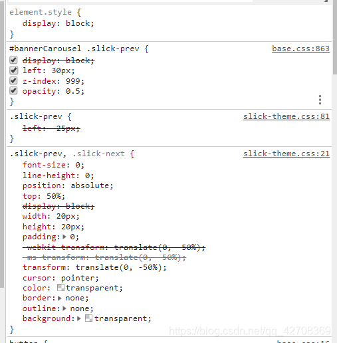Select the .slick-prev, .slick-next selector
The width and height of the screenshot is (337, 343).
[x=67, y=154]
